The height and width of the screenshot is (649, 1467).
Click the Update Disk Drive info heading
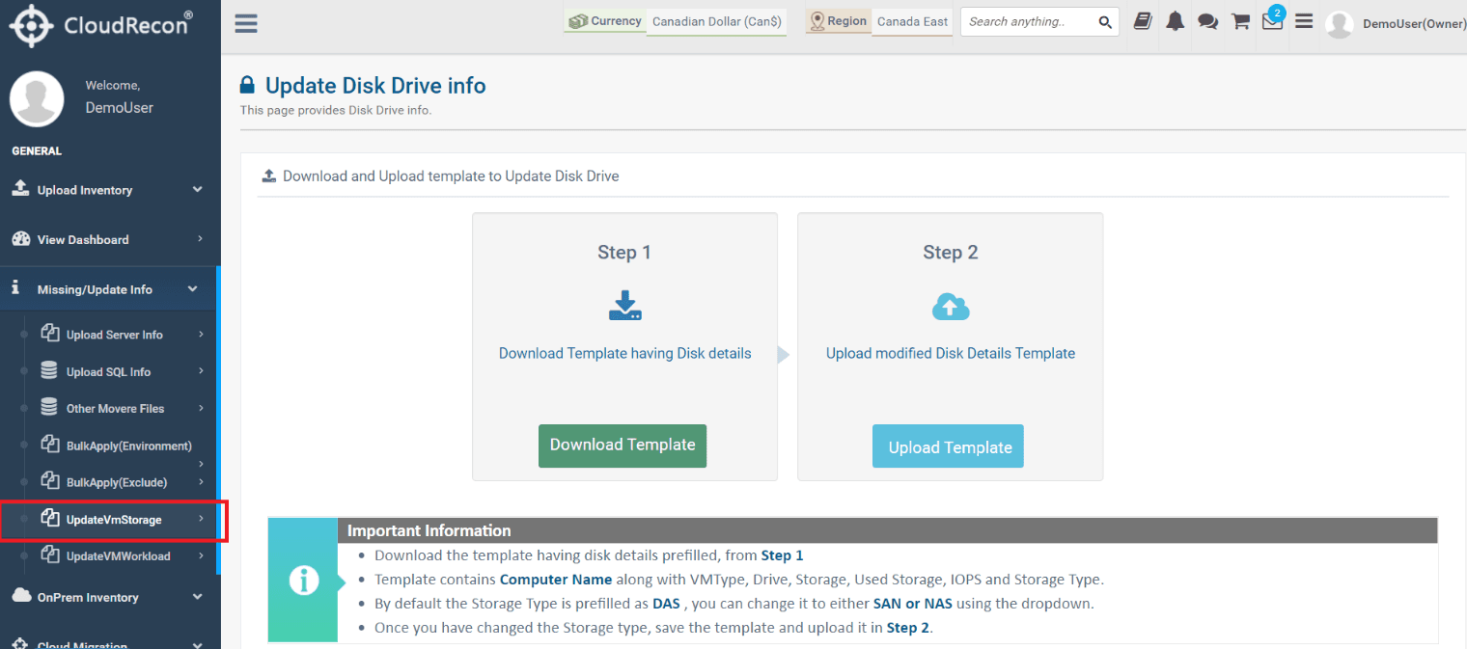tap(375, 86)
